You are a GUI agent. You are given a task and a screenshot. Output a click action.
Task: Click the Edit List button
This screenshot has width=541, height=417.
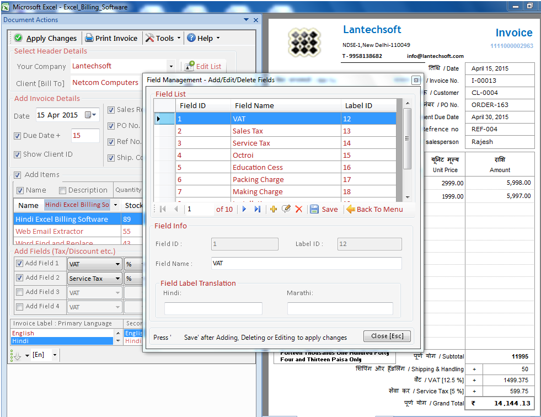coord(203,66)
